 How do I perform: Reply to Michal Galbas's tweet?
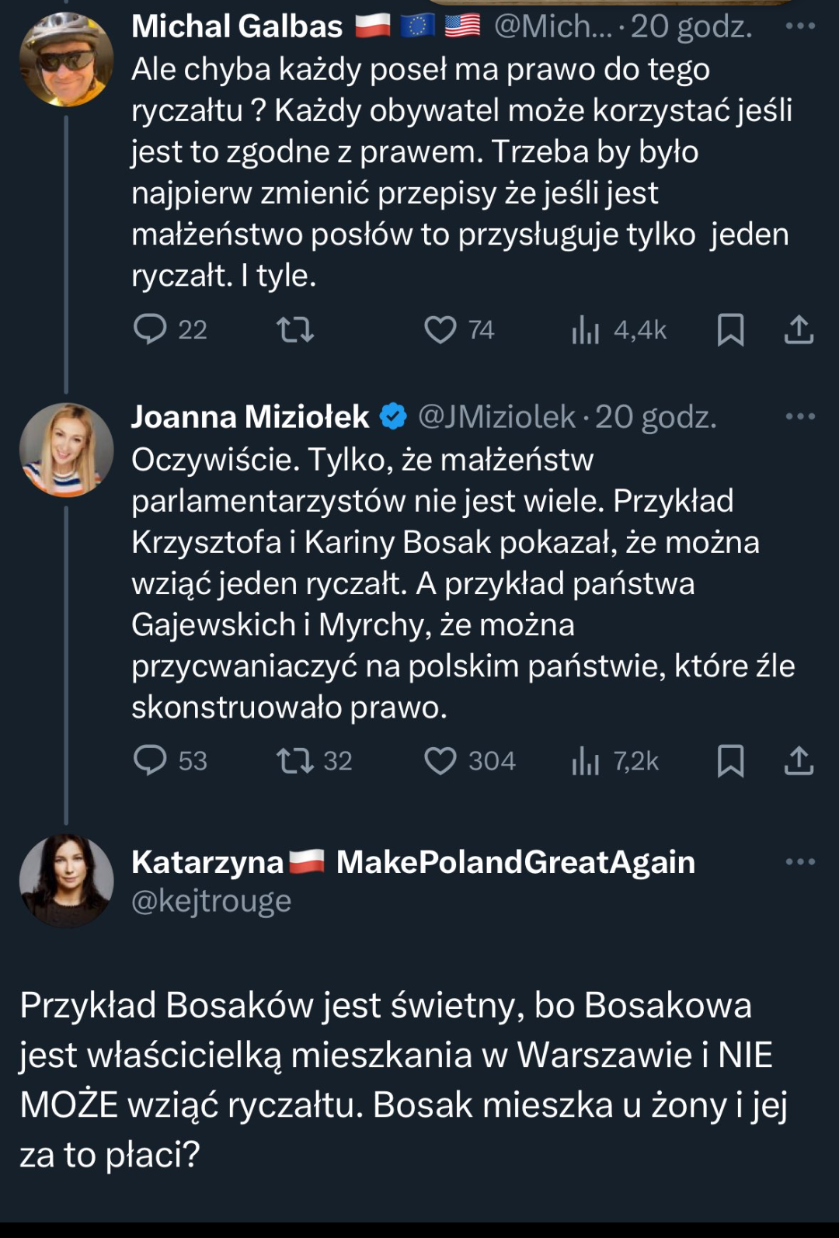[151, 329]
